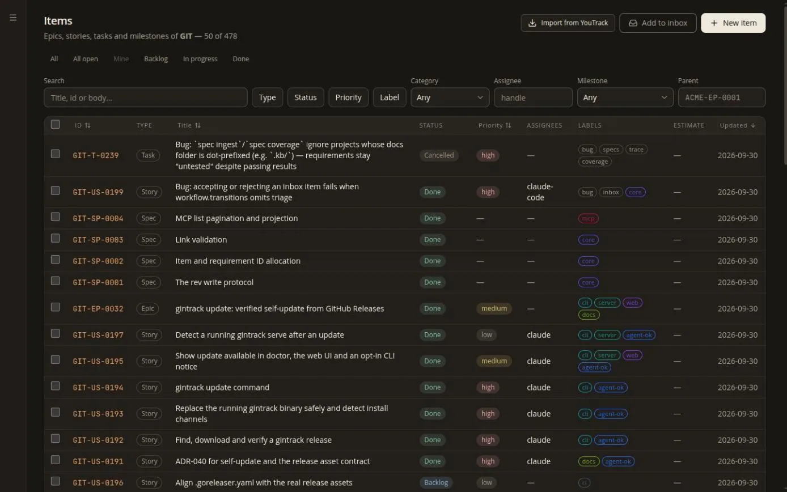Open the Milestone dropdown
Image resolution: width=787 pixels, height=492 pixels.
point(625,97)
